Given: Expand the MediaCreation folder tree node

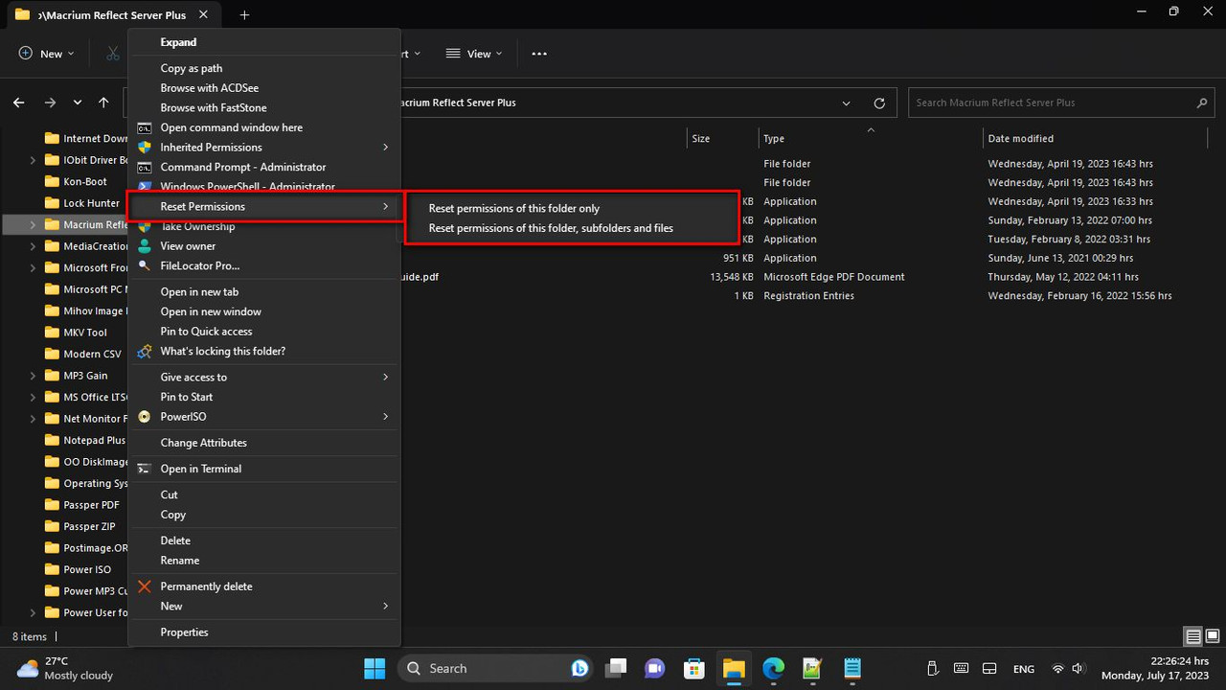Looking at the screenshot, I should (x=34, y=246).
